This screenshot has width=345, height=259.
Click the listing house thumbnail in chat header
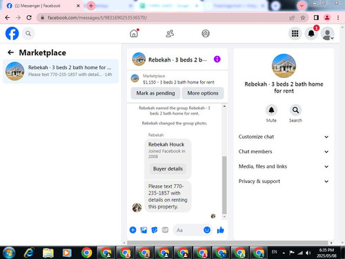pos(139,59)
